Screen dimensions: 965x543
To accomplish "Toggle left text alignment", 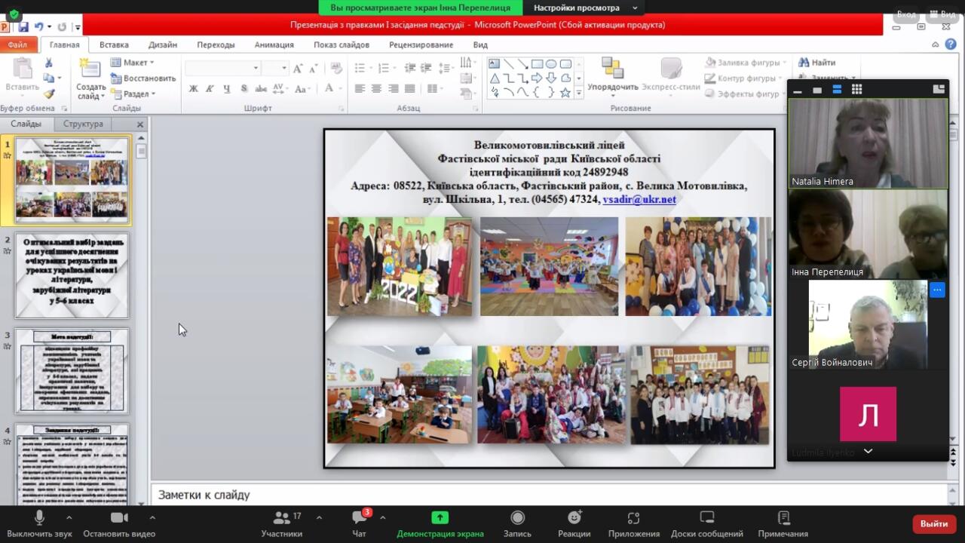I will tap(360, 88).
